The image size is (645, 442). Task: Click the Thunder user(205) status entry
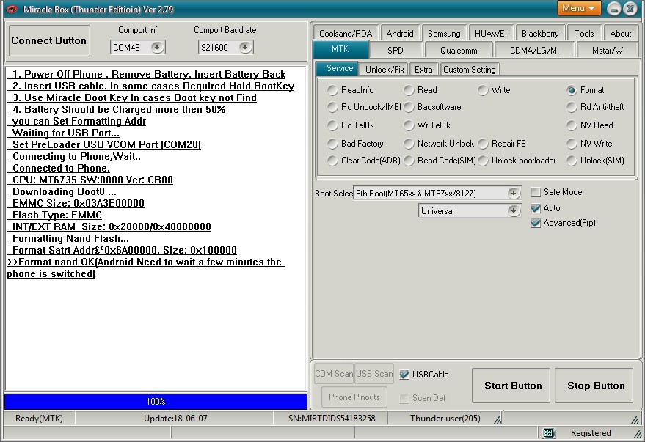click(x=445, y=418)
